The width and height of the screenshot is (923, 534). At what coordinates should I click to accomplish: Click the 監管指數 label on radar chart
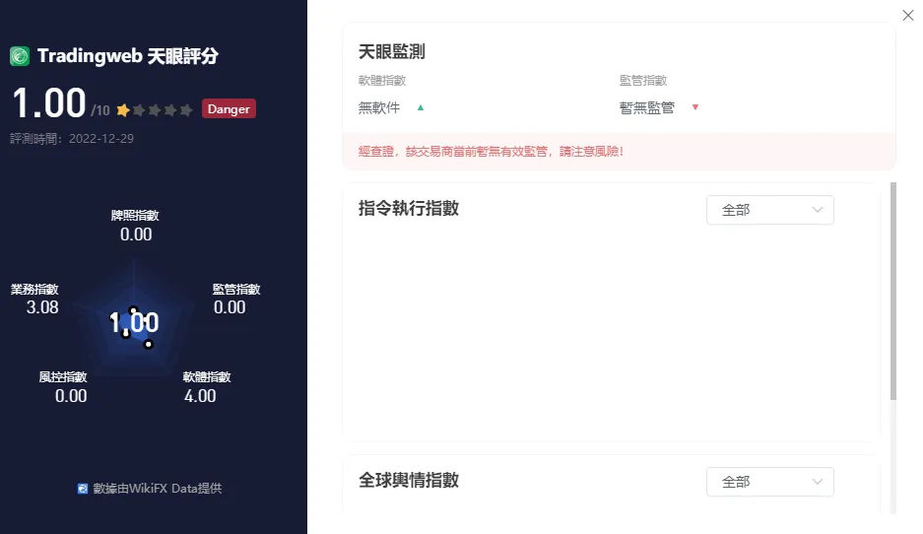pos(236,289)
